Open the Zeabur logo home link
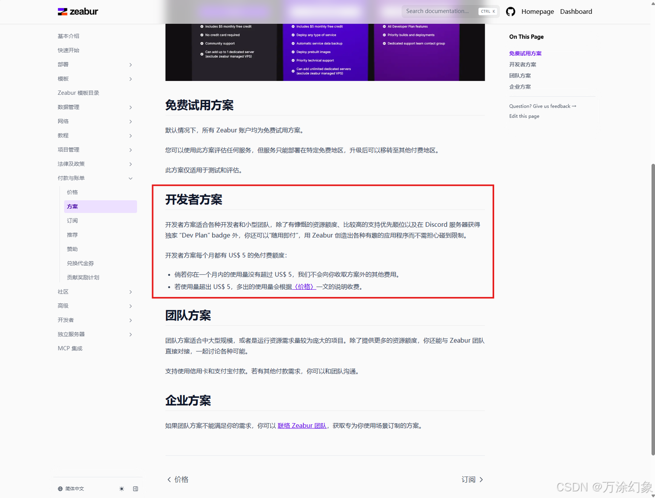The image size is (655, 498). [x=78, y=11]
